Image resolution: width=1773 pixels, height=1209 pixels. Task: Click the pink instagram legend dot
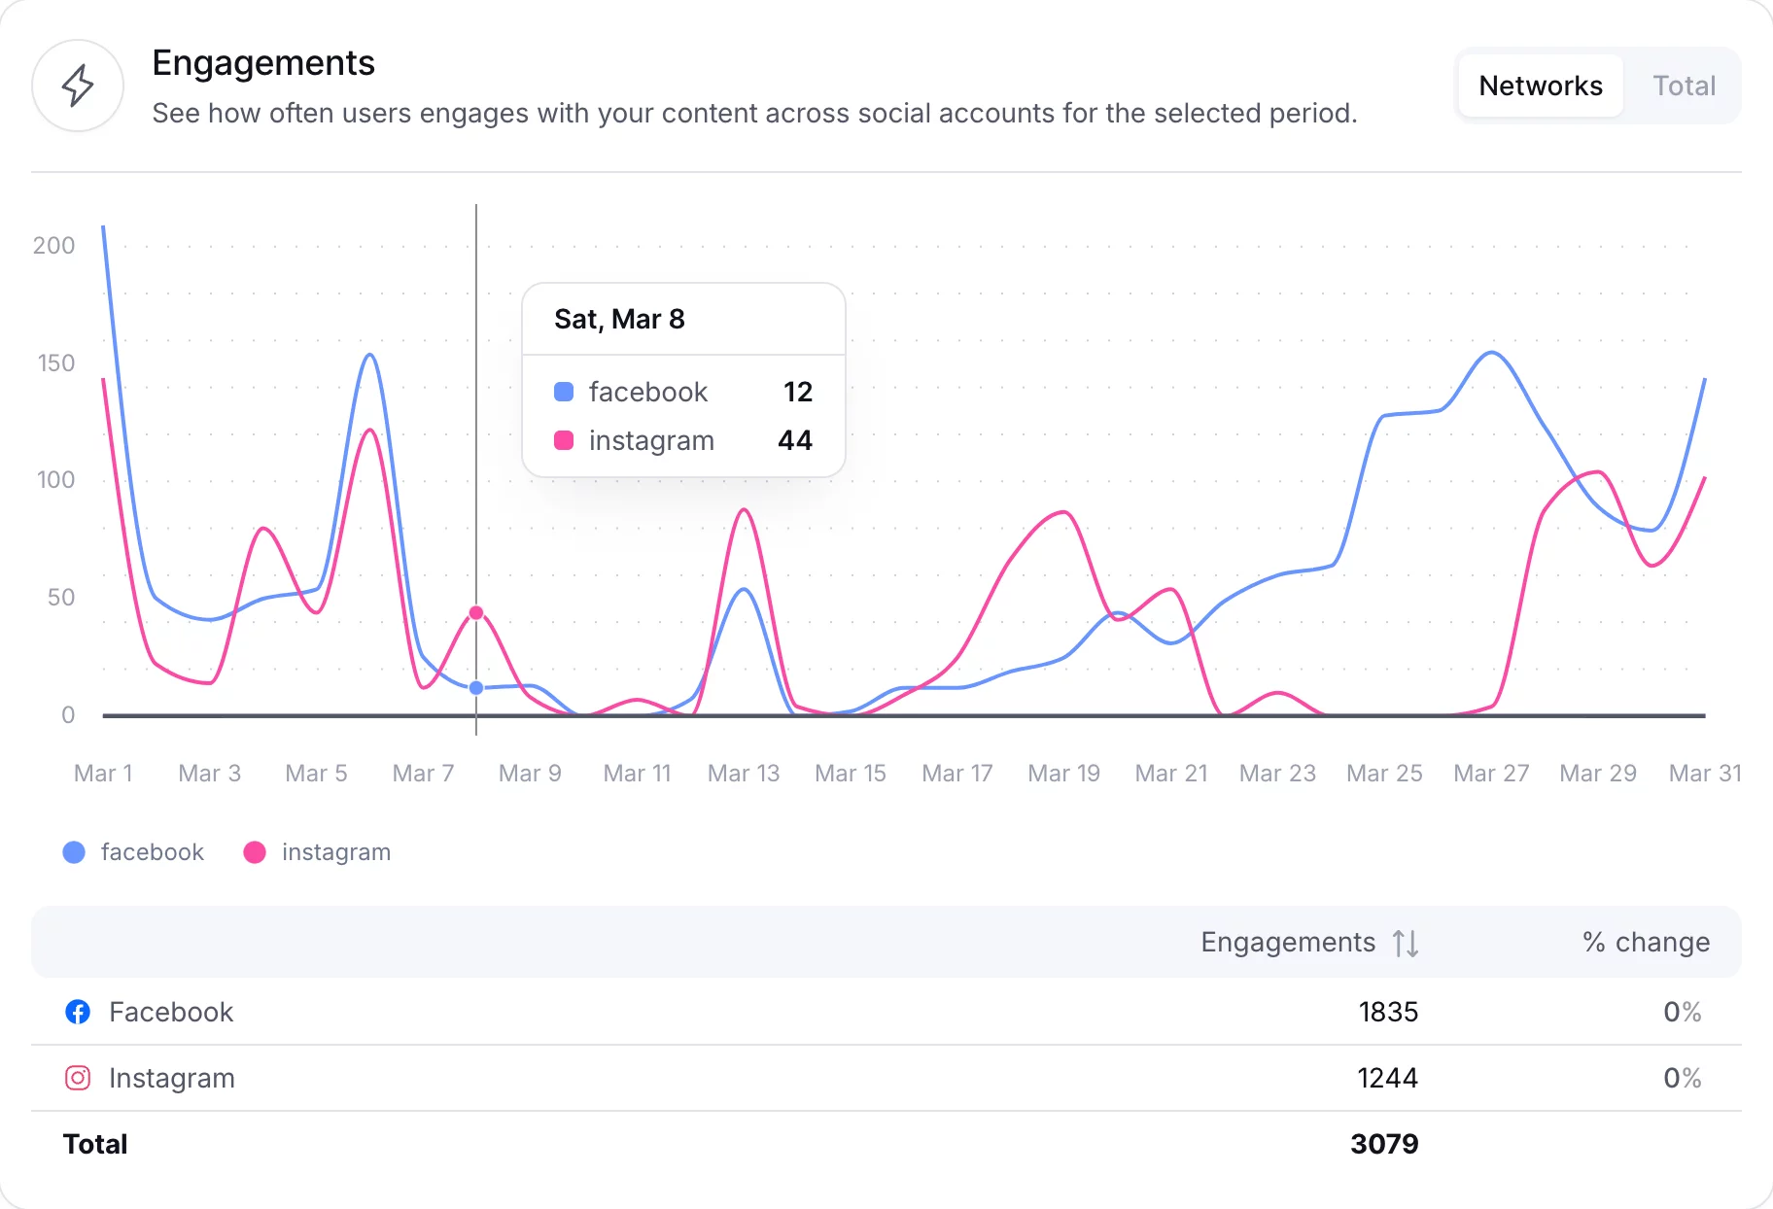(x=255, y=852)
